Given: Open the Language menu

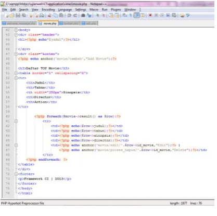Looking at the screenshot, I should click(65, 10).
